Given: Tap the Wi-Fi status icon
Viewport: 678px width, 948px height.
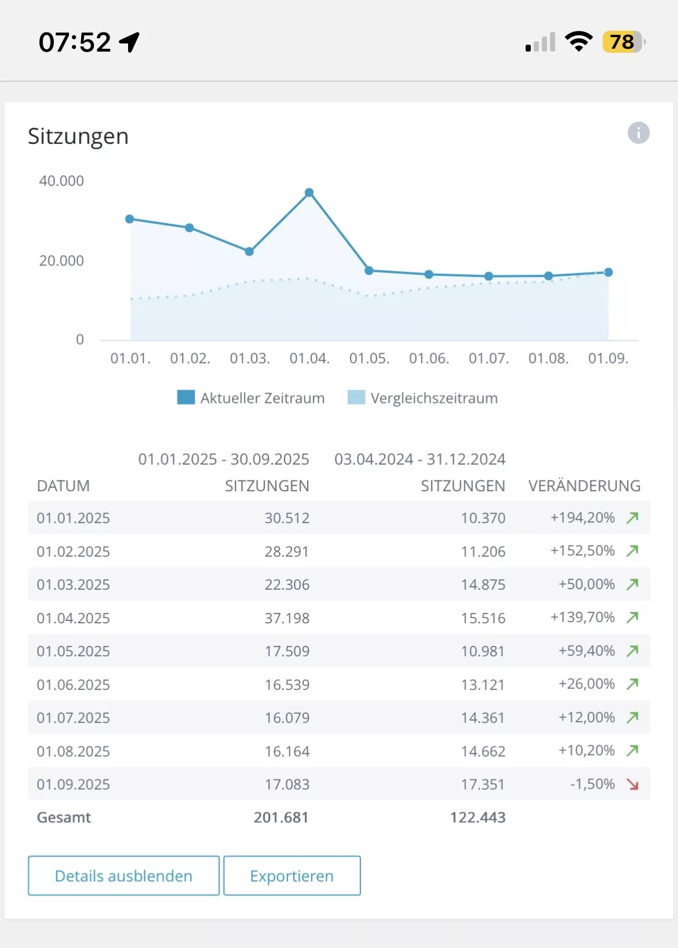Looking at the screenshot, I should 578,42.
